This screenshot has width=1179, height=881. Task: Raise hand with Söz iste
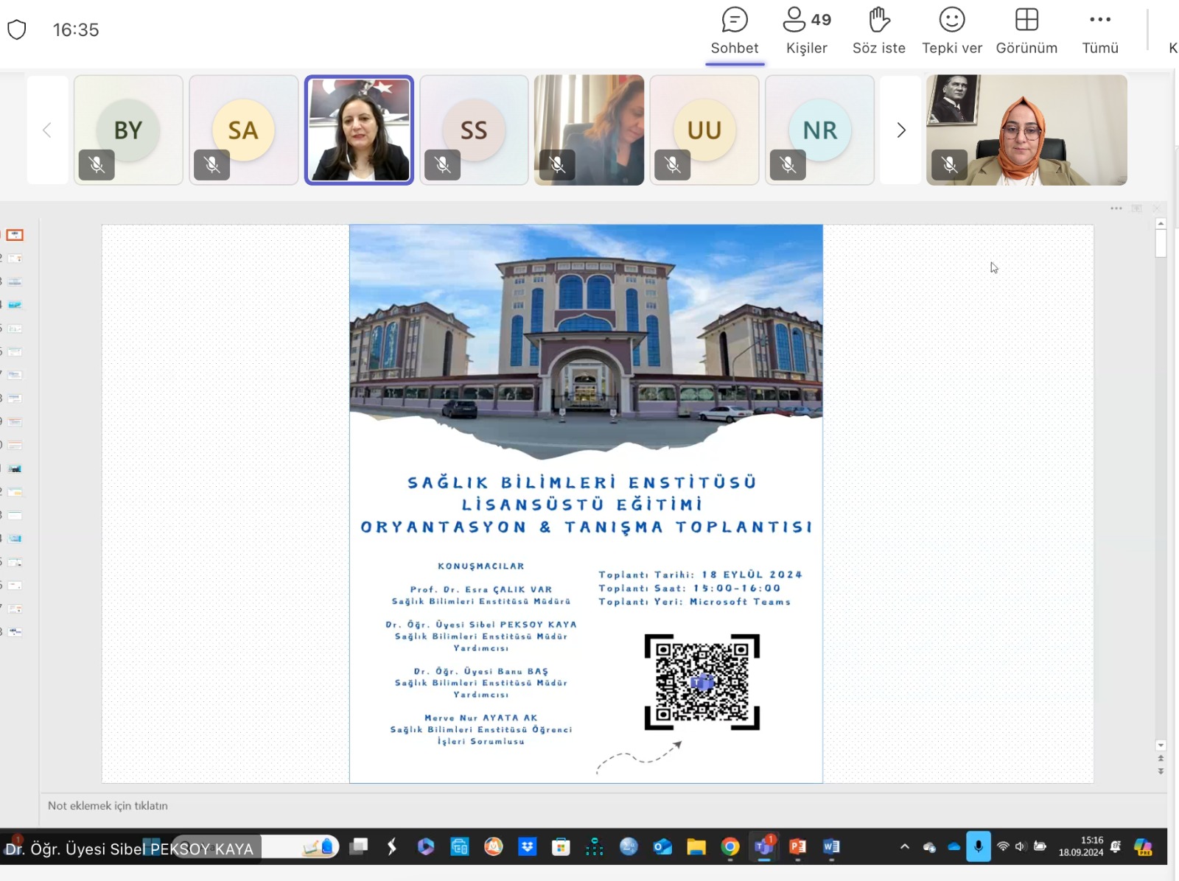coord(878,31)
